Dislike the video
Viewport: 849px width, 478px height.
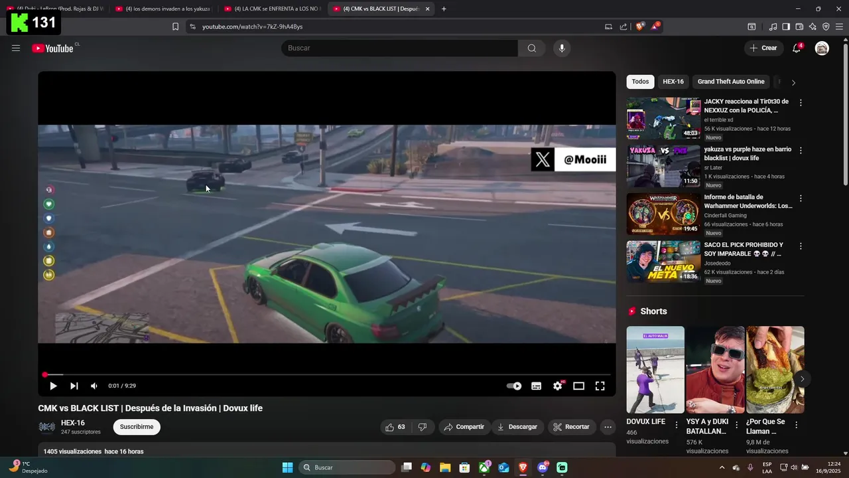point(423,427)
